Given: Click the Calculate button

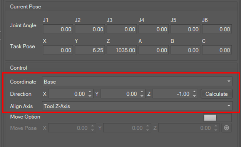Looking at the screenshot, I should point(217,94).
